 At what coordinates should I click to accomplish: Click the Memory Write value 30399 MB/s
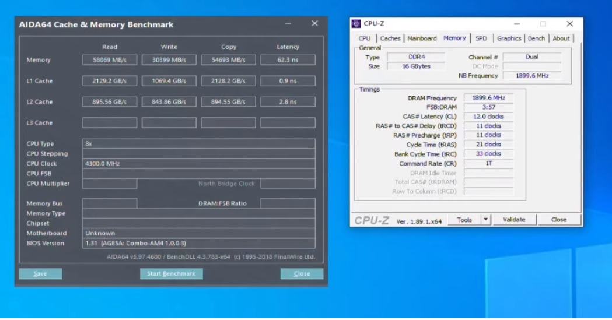click(x=169, y=60)
